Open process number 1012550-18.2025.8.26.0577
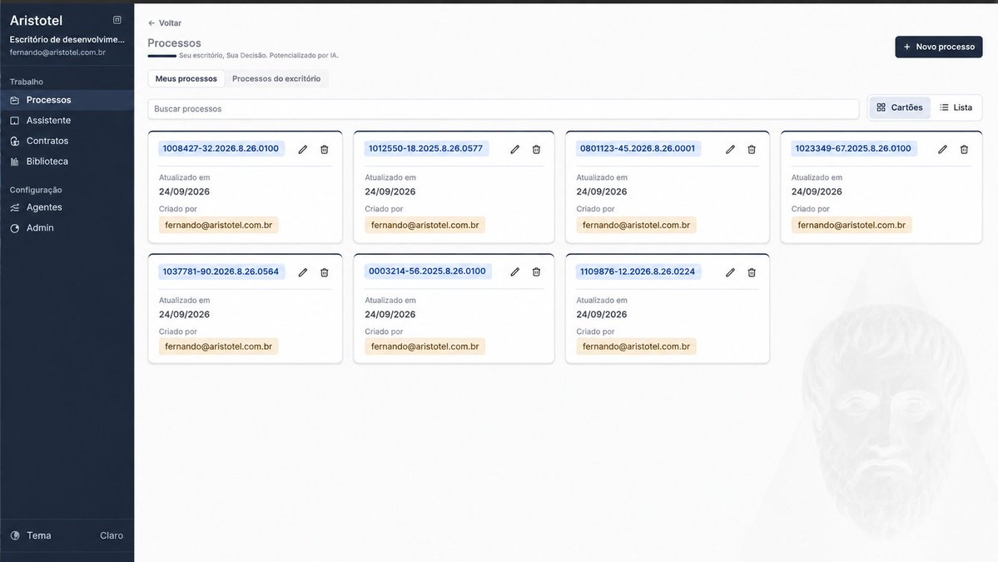Image resolution: width=998 pixels, height=562 pixels. pos(426,148)
